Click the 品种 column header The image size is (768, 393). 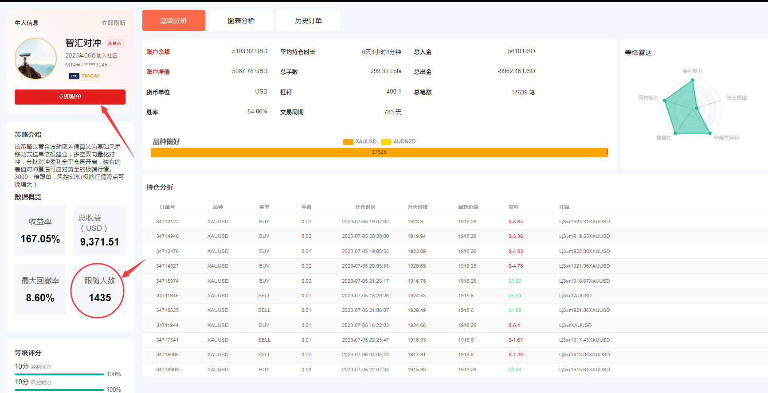coord(218,207)
